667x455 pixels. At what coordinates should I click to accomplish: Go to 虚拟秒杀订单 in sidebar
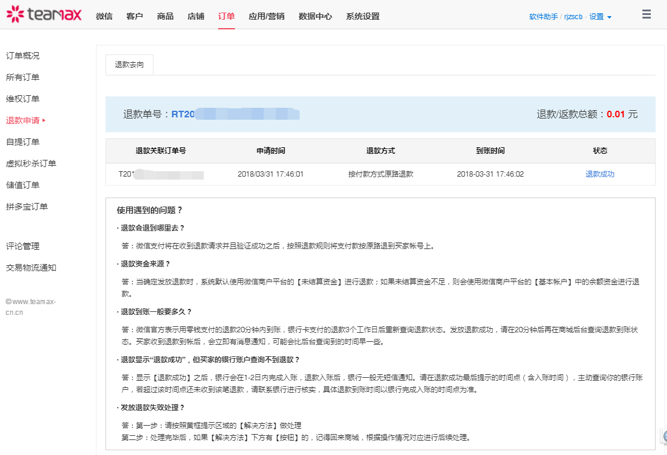31,163
